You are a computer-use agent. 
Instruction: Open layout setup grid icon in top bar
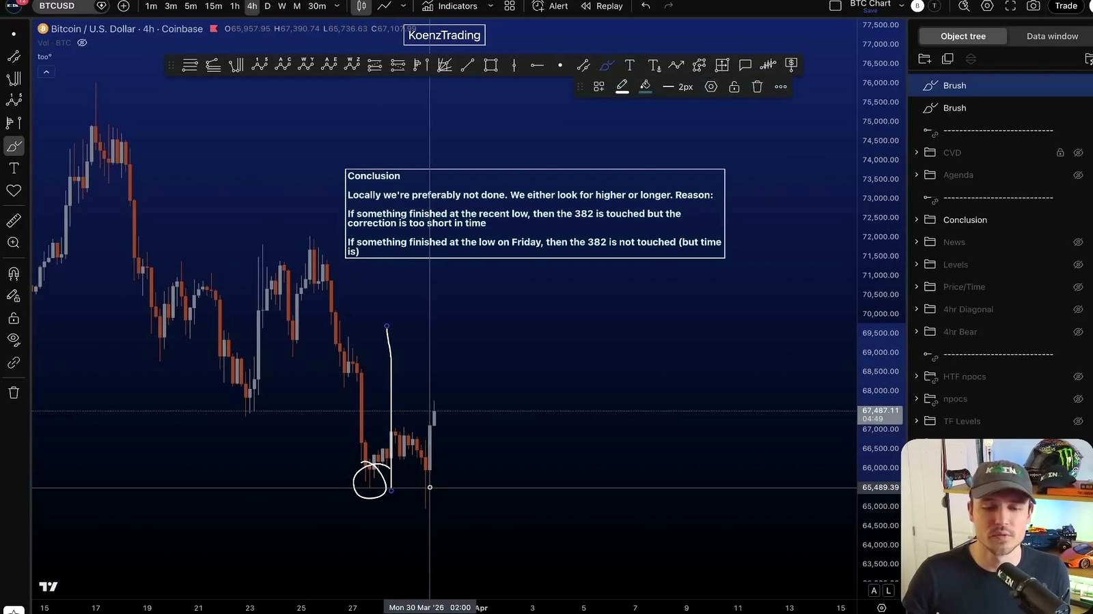tap(510, 6)
